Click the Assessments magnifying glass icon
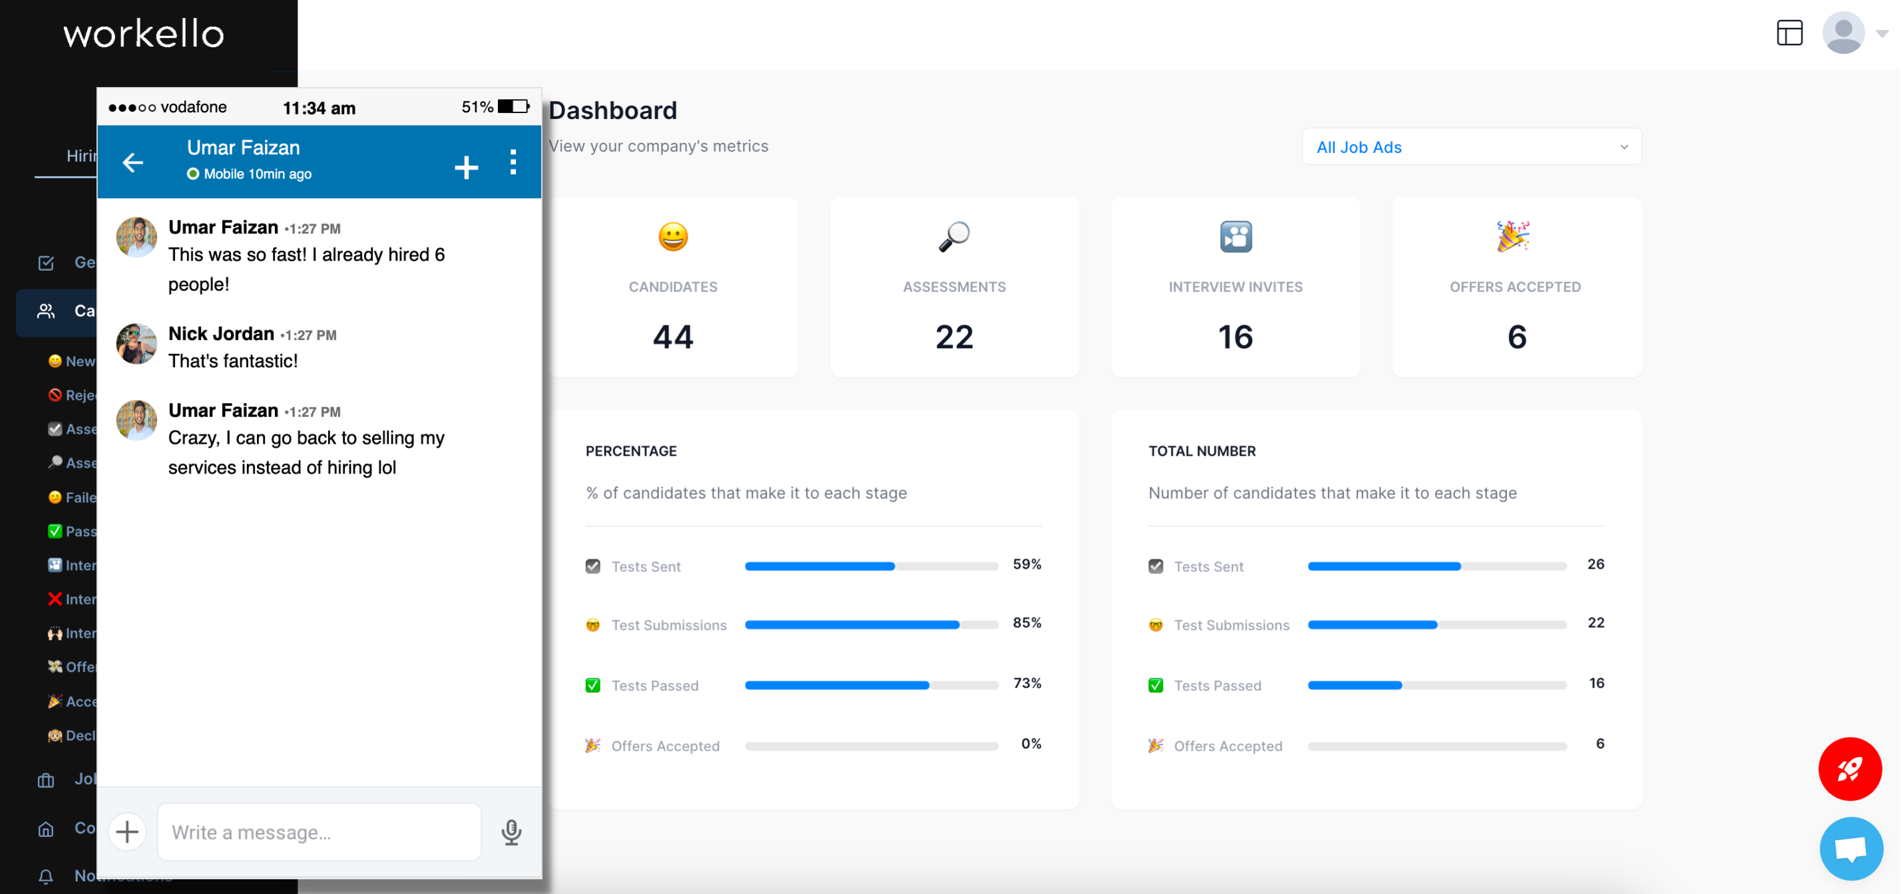Screen dimensions: 1901x894 coord(954,237)
